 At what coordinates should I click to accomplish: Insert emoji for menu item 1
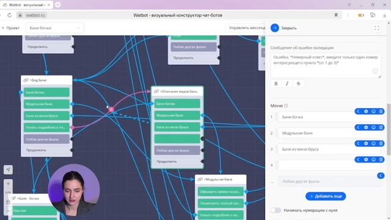tap(373, 111)
